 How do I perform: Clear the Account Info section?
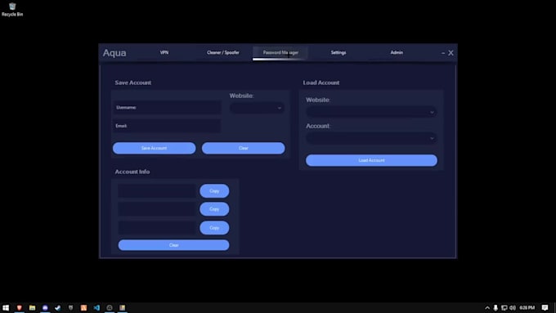[x=173, y=245]
